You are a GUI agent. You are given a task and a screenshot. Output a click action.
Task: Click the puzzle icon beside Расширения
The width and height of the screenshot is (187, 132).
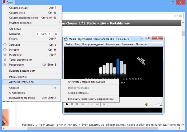point(5,65)
